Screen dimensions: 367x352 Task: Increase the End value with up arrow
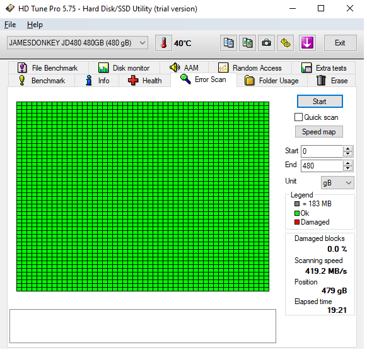(348, 163)
